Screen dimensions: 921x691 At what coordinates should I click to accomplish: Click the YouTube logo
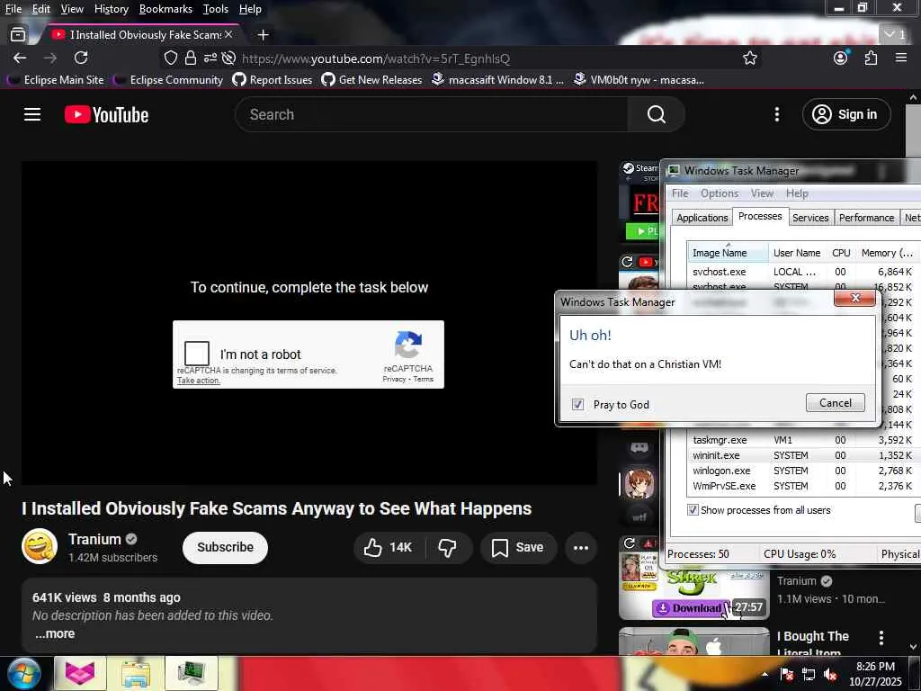106,114
